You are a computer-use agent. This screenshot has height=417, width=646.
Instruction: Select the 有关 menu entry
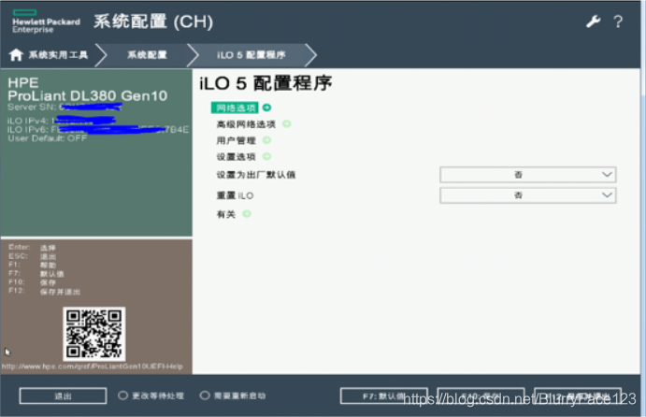point(226,214)
